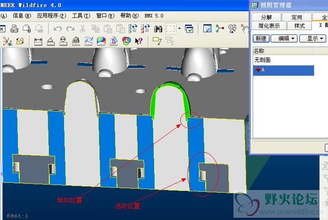Select the Angle measure tool
The image size is (328, 220).
point(51,41)
